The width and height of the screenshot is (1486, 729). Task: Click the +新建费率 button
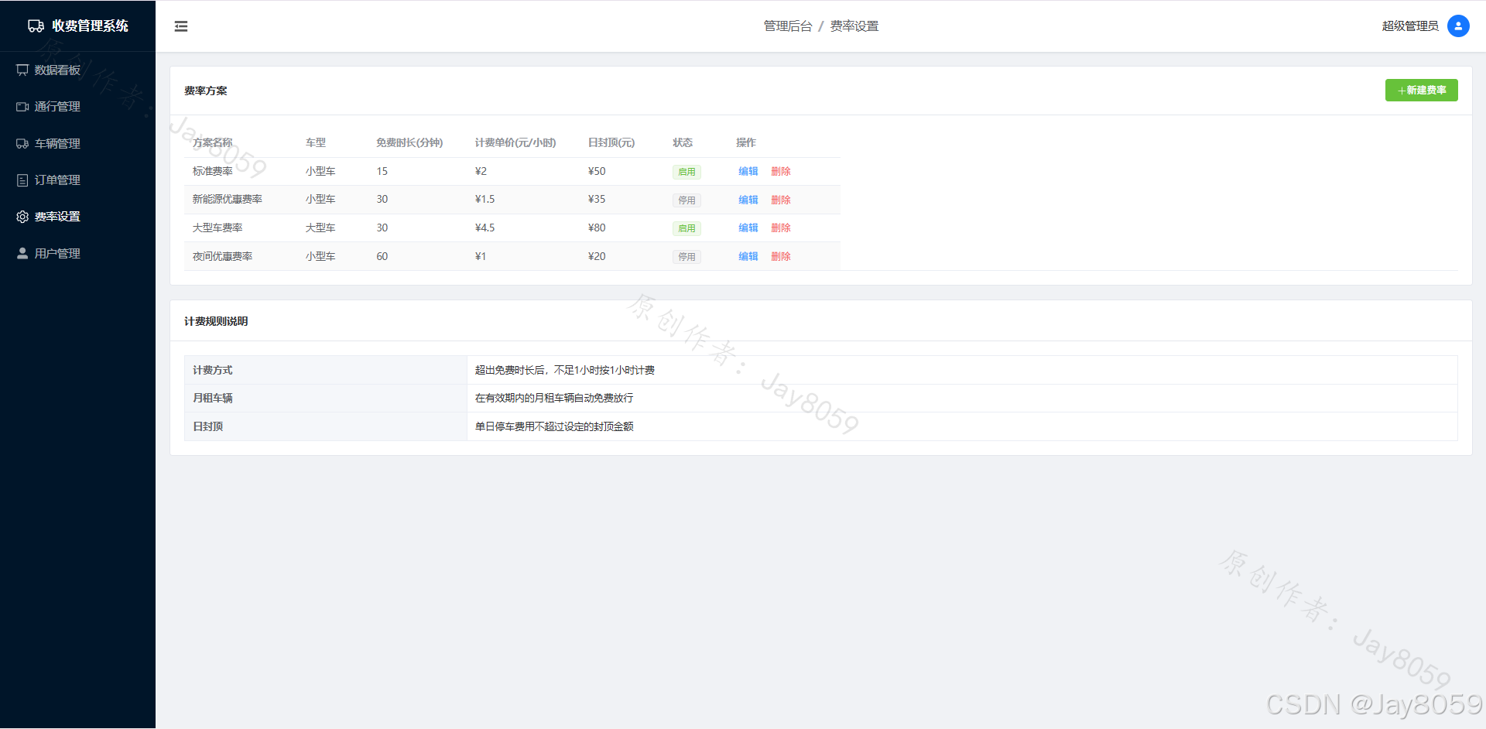pyautogui.click(x=1421, y=91)
